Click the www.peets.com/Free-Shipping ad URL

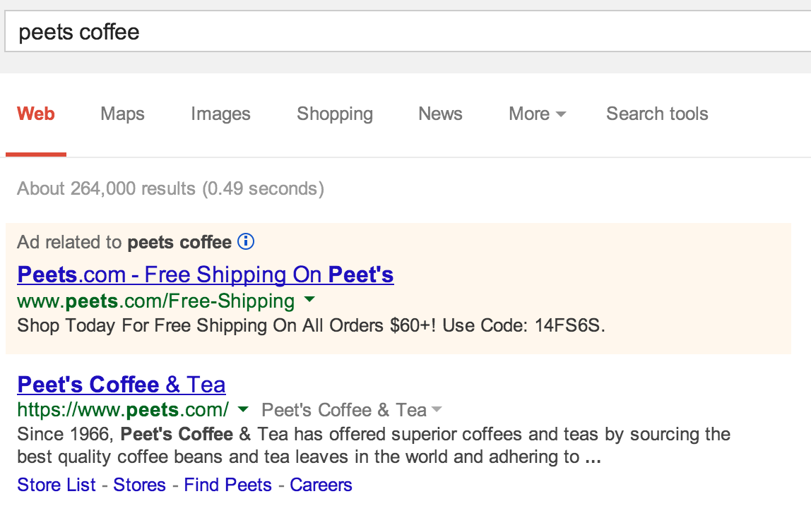[x=155, y=301]
